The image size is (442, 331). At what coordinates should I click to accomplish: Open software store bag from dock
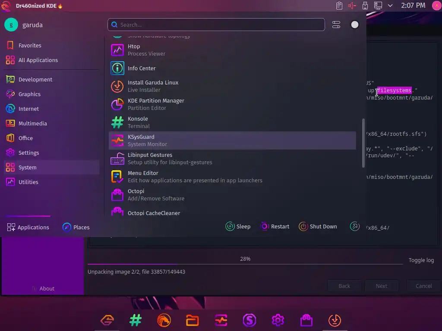(306, 320)
